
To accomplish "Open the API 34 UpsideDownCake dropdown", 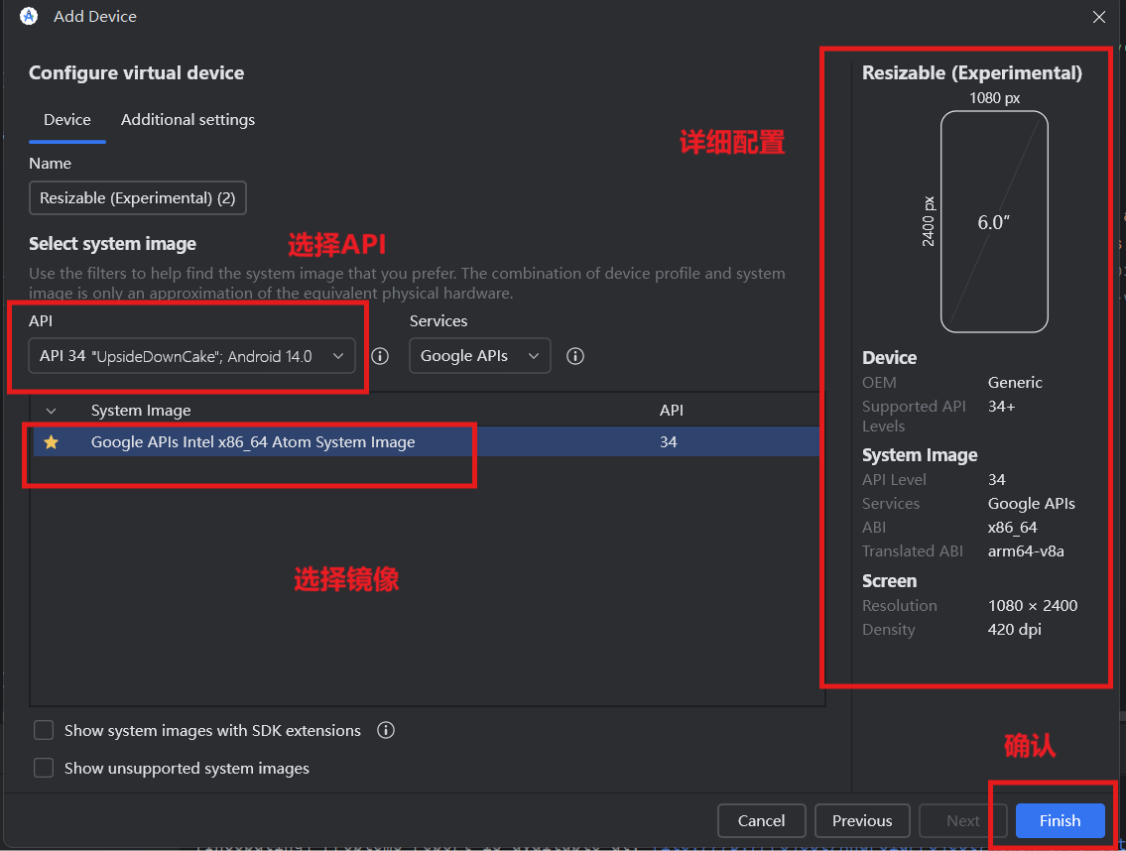I will tap(191, 356).
